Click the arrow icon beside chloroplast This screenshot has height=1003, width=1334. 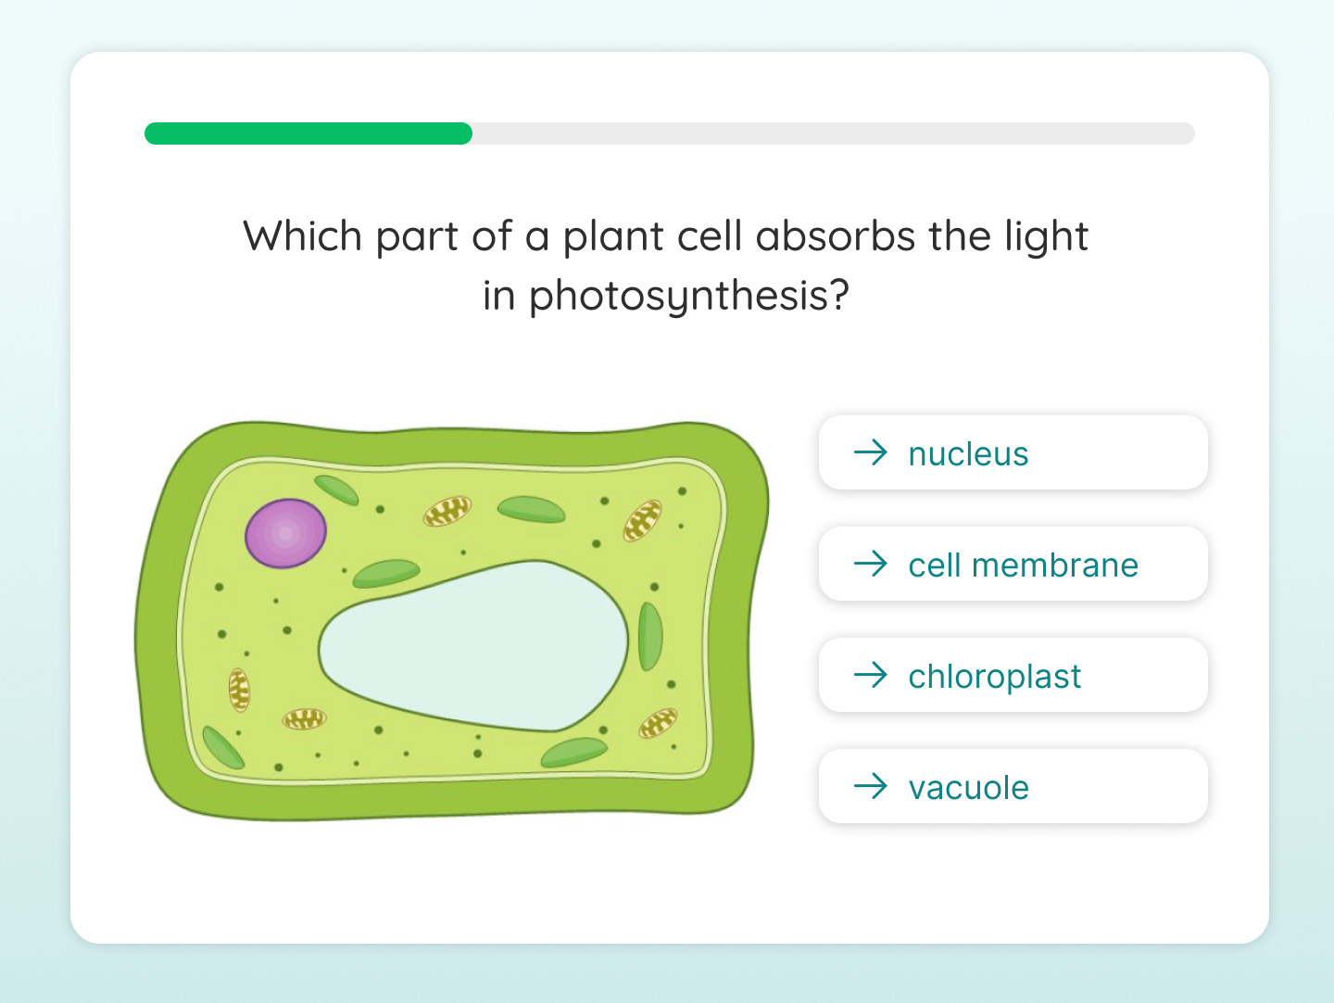coord(870,676)
